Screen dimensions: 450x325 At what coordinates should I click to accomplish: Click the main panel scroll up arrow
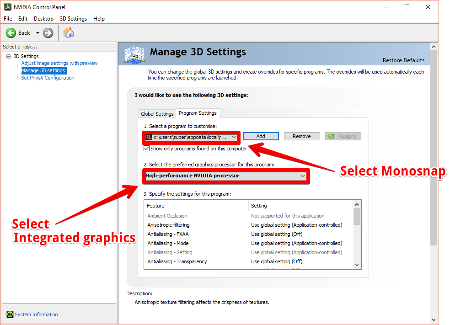[434, 47]
